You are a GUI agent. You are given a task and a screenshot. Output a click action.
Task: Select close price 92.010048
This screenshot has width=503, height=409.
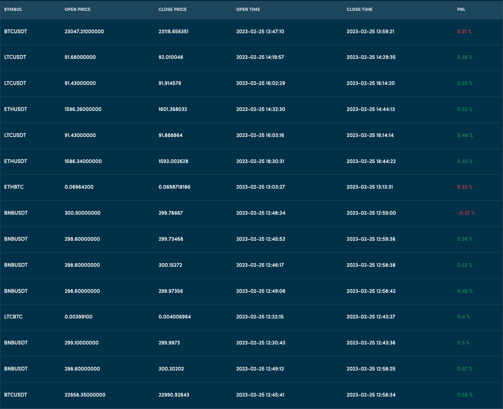coord(171,57)
